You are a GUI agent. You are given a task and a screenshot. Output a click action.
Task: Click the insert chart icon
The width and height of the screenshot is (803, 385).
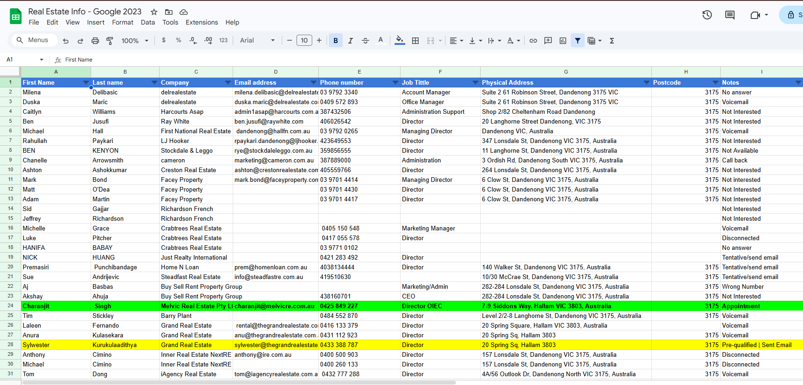tap(563, 41)
